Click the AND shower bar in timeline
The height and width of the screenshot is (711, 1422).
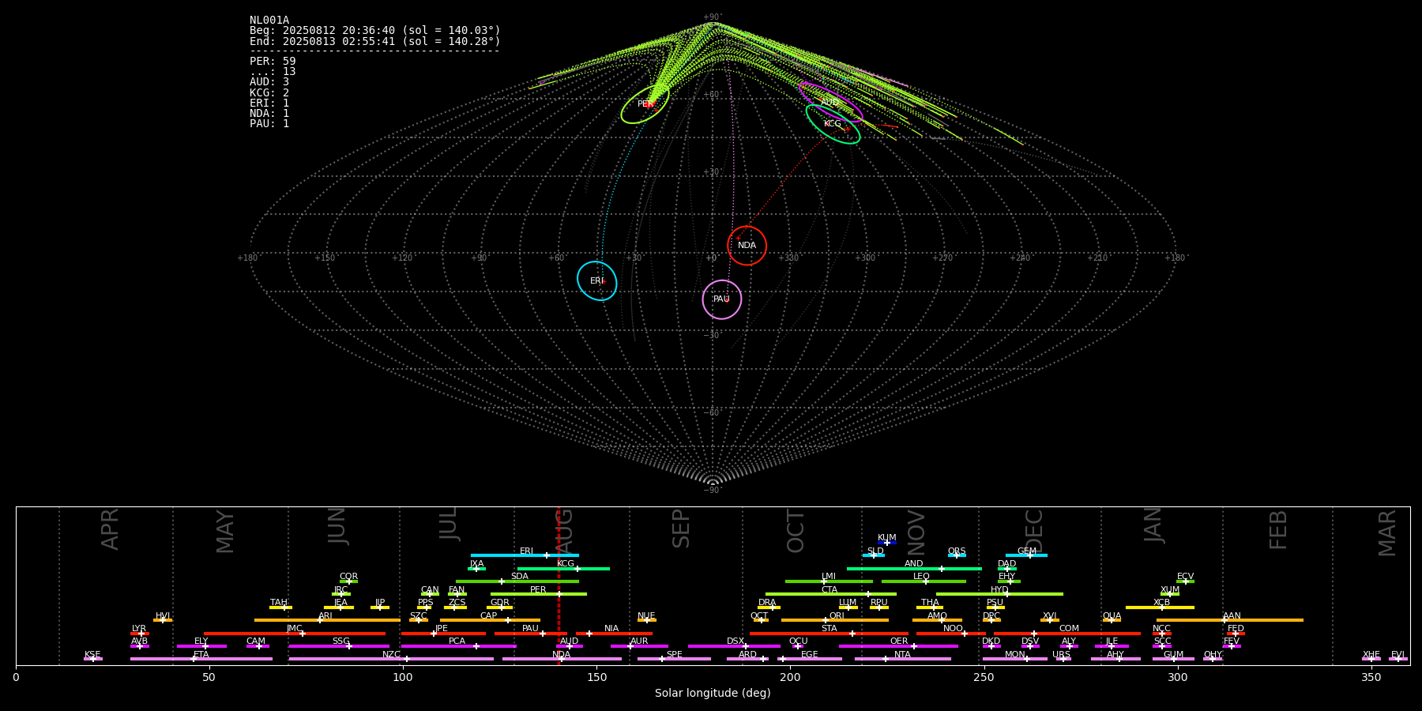point(914,569)
